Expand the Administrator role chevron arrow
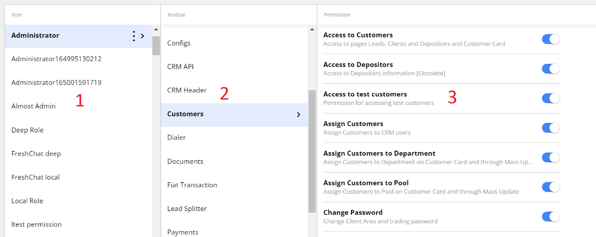 click(x=143, y=36)
